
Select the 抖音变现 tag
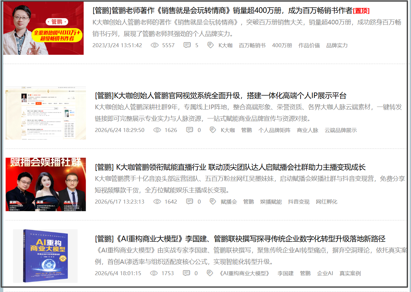[x=299, y=202]
